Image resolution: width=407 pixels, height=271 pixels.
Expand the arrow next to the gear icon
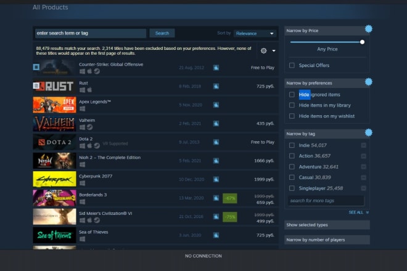tap(274, 51)
